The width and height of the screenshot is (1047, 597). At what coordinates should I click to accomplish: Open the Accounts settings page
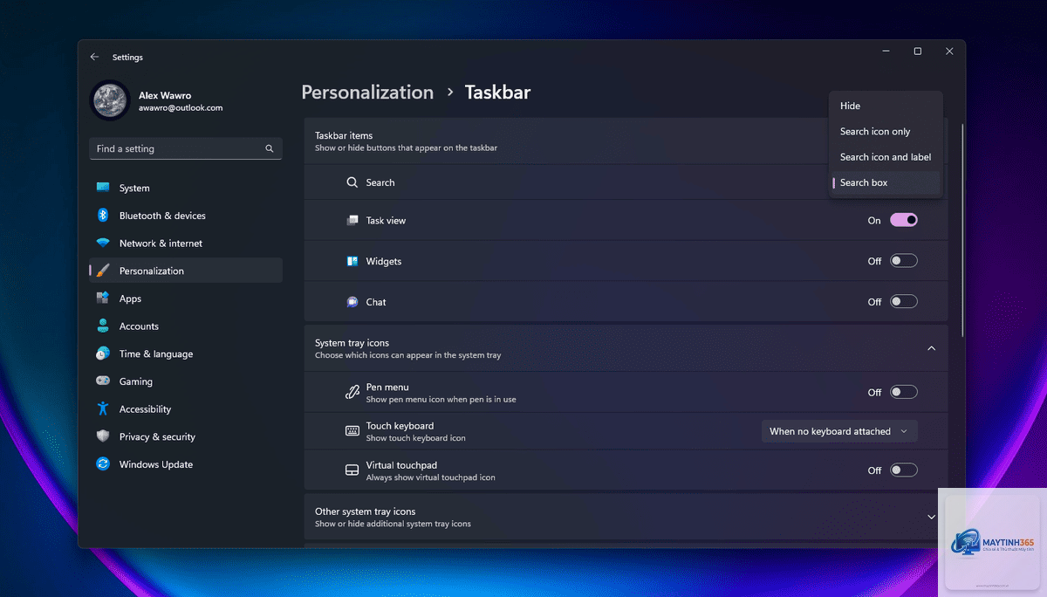186,326
